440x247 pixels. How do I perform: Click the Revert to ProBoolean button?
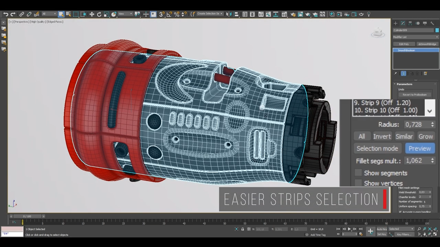tap(414, 94)
